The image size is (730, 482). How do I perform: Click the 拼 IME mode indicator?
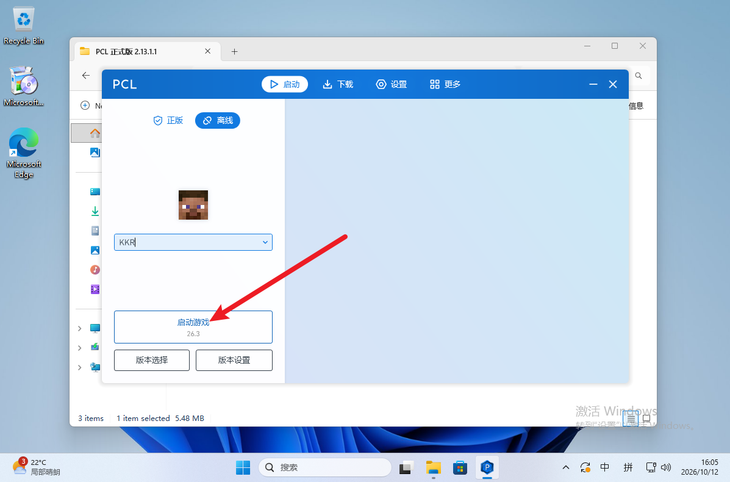click(628, 467)
